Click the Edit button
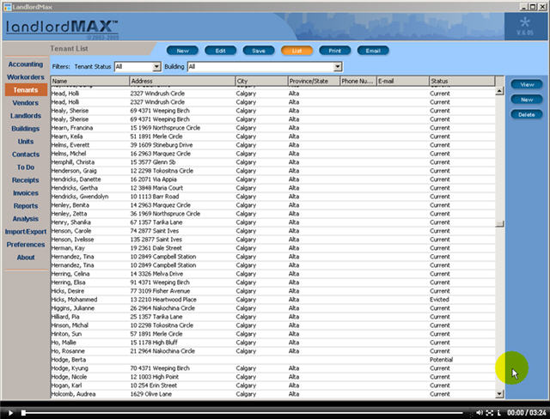Viewport: 550px width, 419px height. (x=220, y=51)
